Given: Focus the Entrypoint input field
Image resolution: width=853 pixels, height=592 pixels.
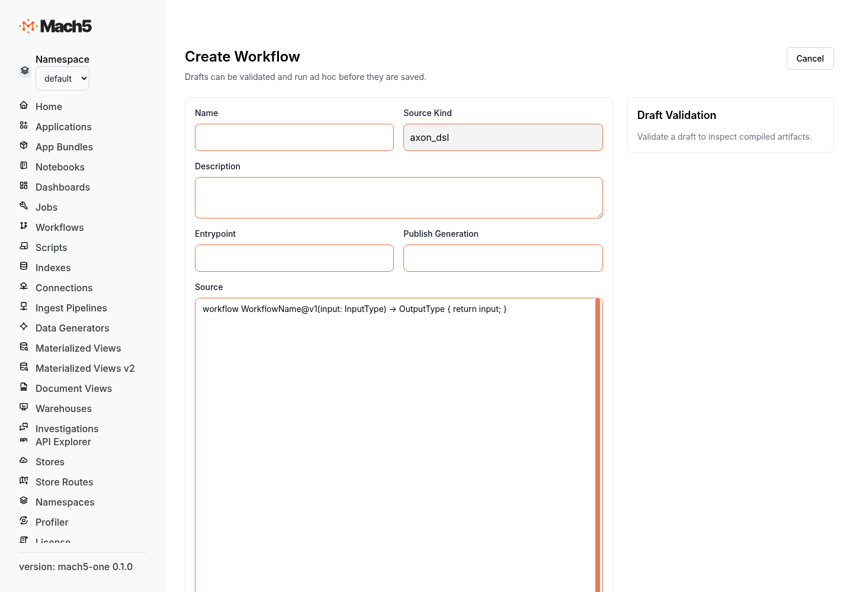Looking at the screenshot, I should (x=294, y=258).
